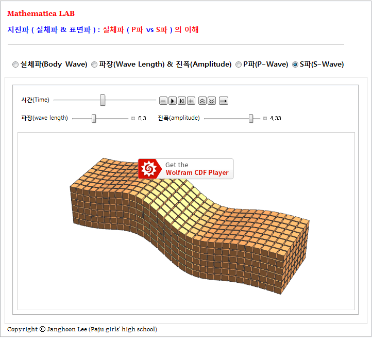This screenshot has width=372, height=338.
Task: Click the faster double-up-arrow button
Action: [x=202, y=101]
